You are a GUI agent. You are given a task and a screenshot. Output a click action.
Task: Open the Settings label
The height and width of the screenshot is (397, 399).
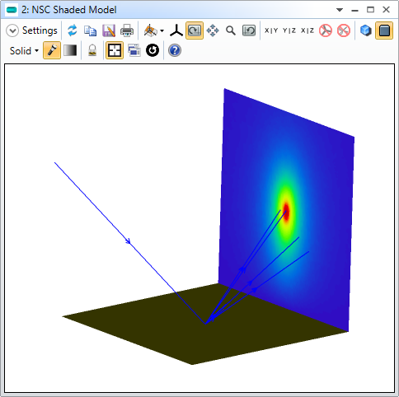point(40,30)
